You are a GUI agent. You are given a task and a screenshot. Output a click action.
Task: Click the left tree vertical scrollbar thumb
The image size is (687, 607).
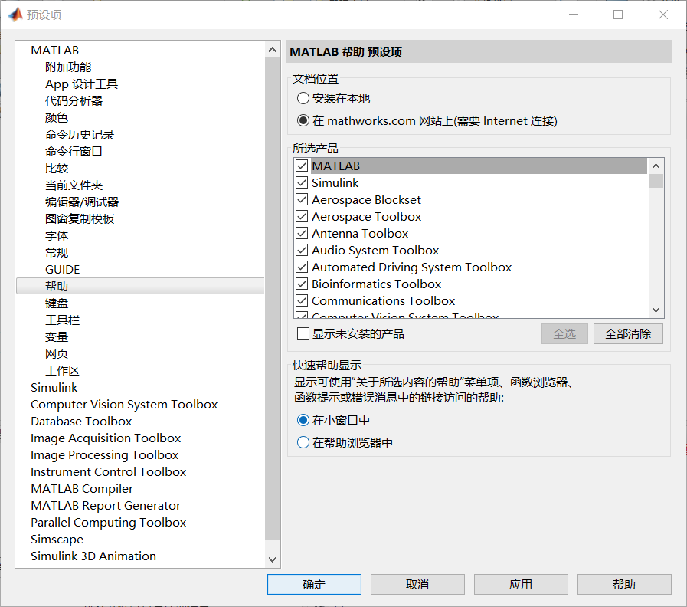click(272, 298)
